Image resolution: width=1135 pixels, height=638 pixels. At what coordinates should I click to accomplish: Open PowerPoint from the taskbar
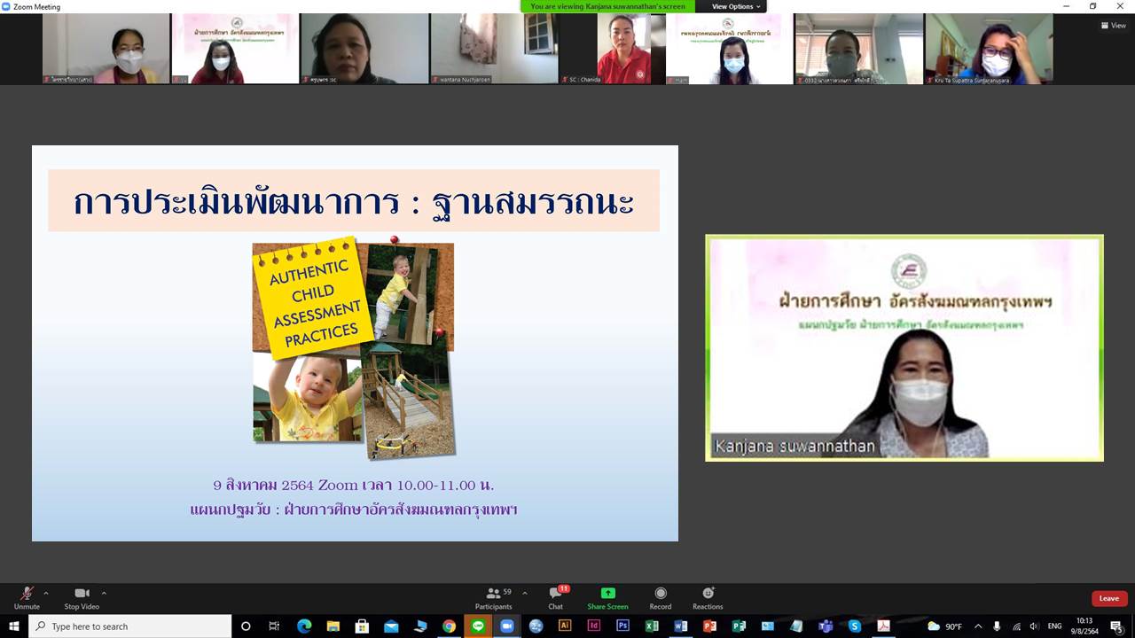pyautogui.click(x=709, y=626)
